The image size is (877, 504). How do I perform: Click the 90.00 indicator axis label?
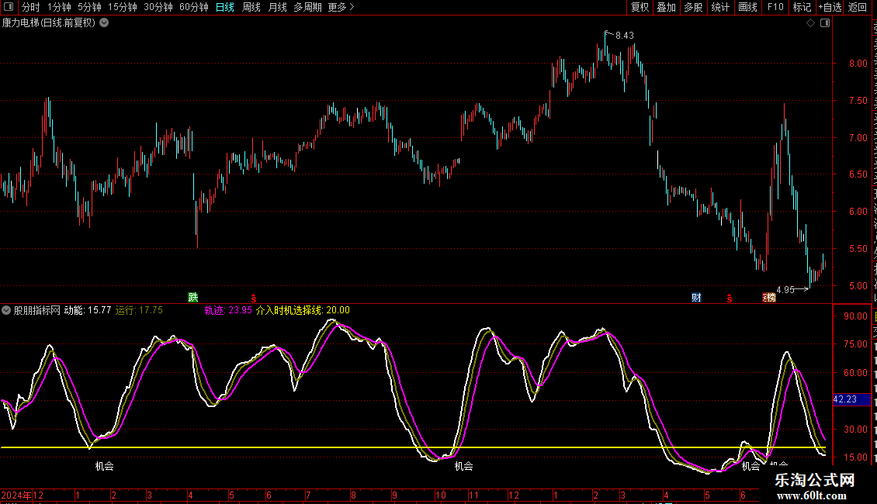click(x=856, y=316)
